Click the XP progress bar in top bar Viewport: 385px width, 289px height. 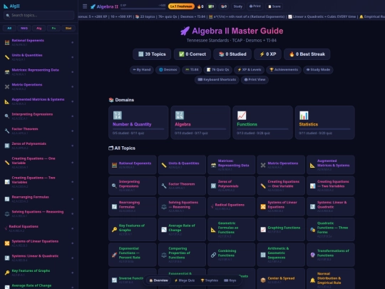[x=143, y=8]
